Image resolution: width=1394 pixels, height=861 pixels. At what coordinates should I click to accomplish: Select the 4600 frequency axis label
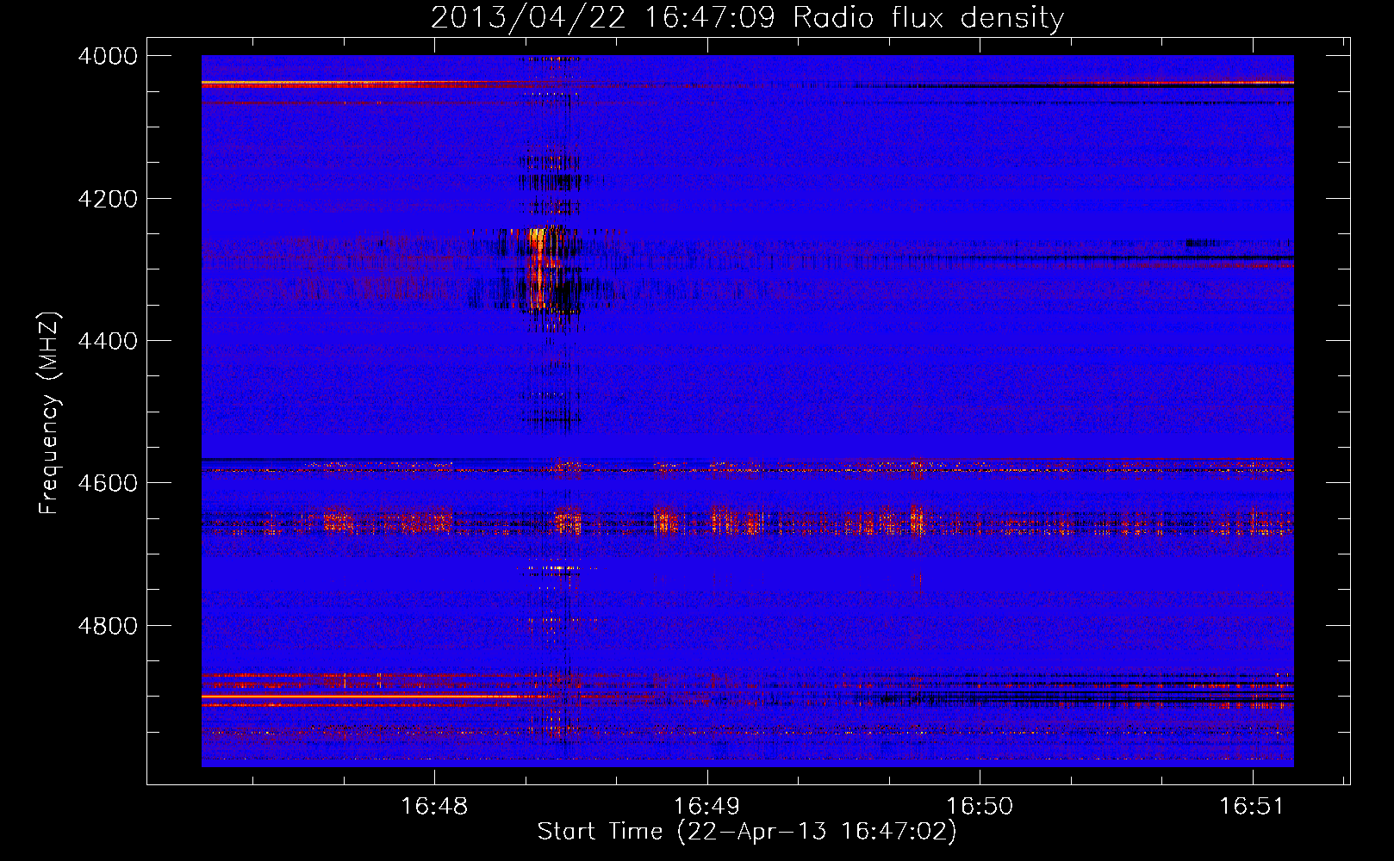tap(108, 483)
